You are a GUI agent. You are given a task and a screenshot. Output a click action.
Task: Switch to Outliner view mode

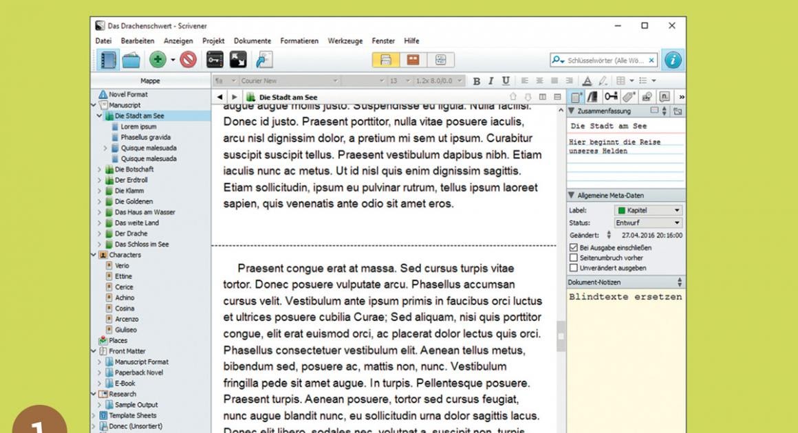tap(441, 60)
